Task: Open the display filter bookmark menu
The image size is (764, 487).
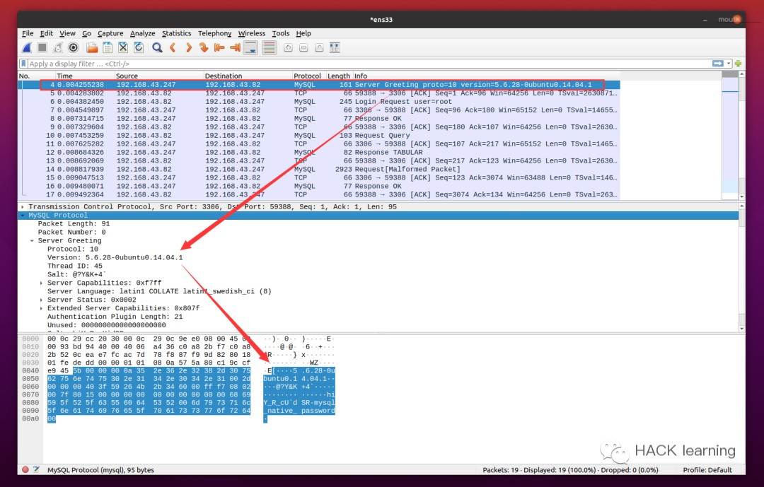Action: pos(23,64)
